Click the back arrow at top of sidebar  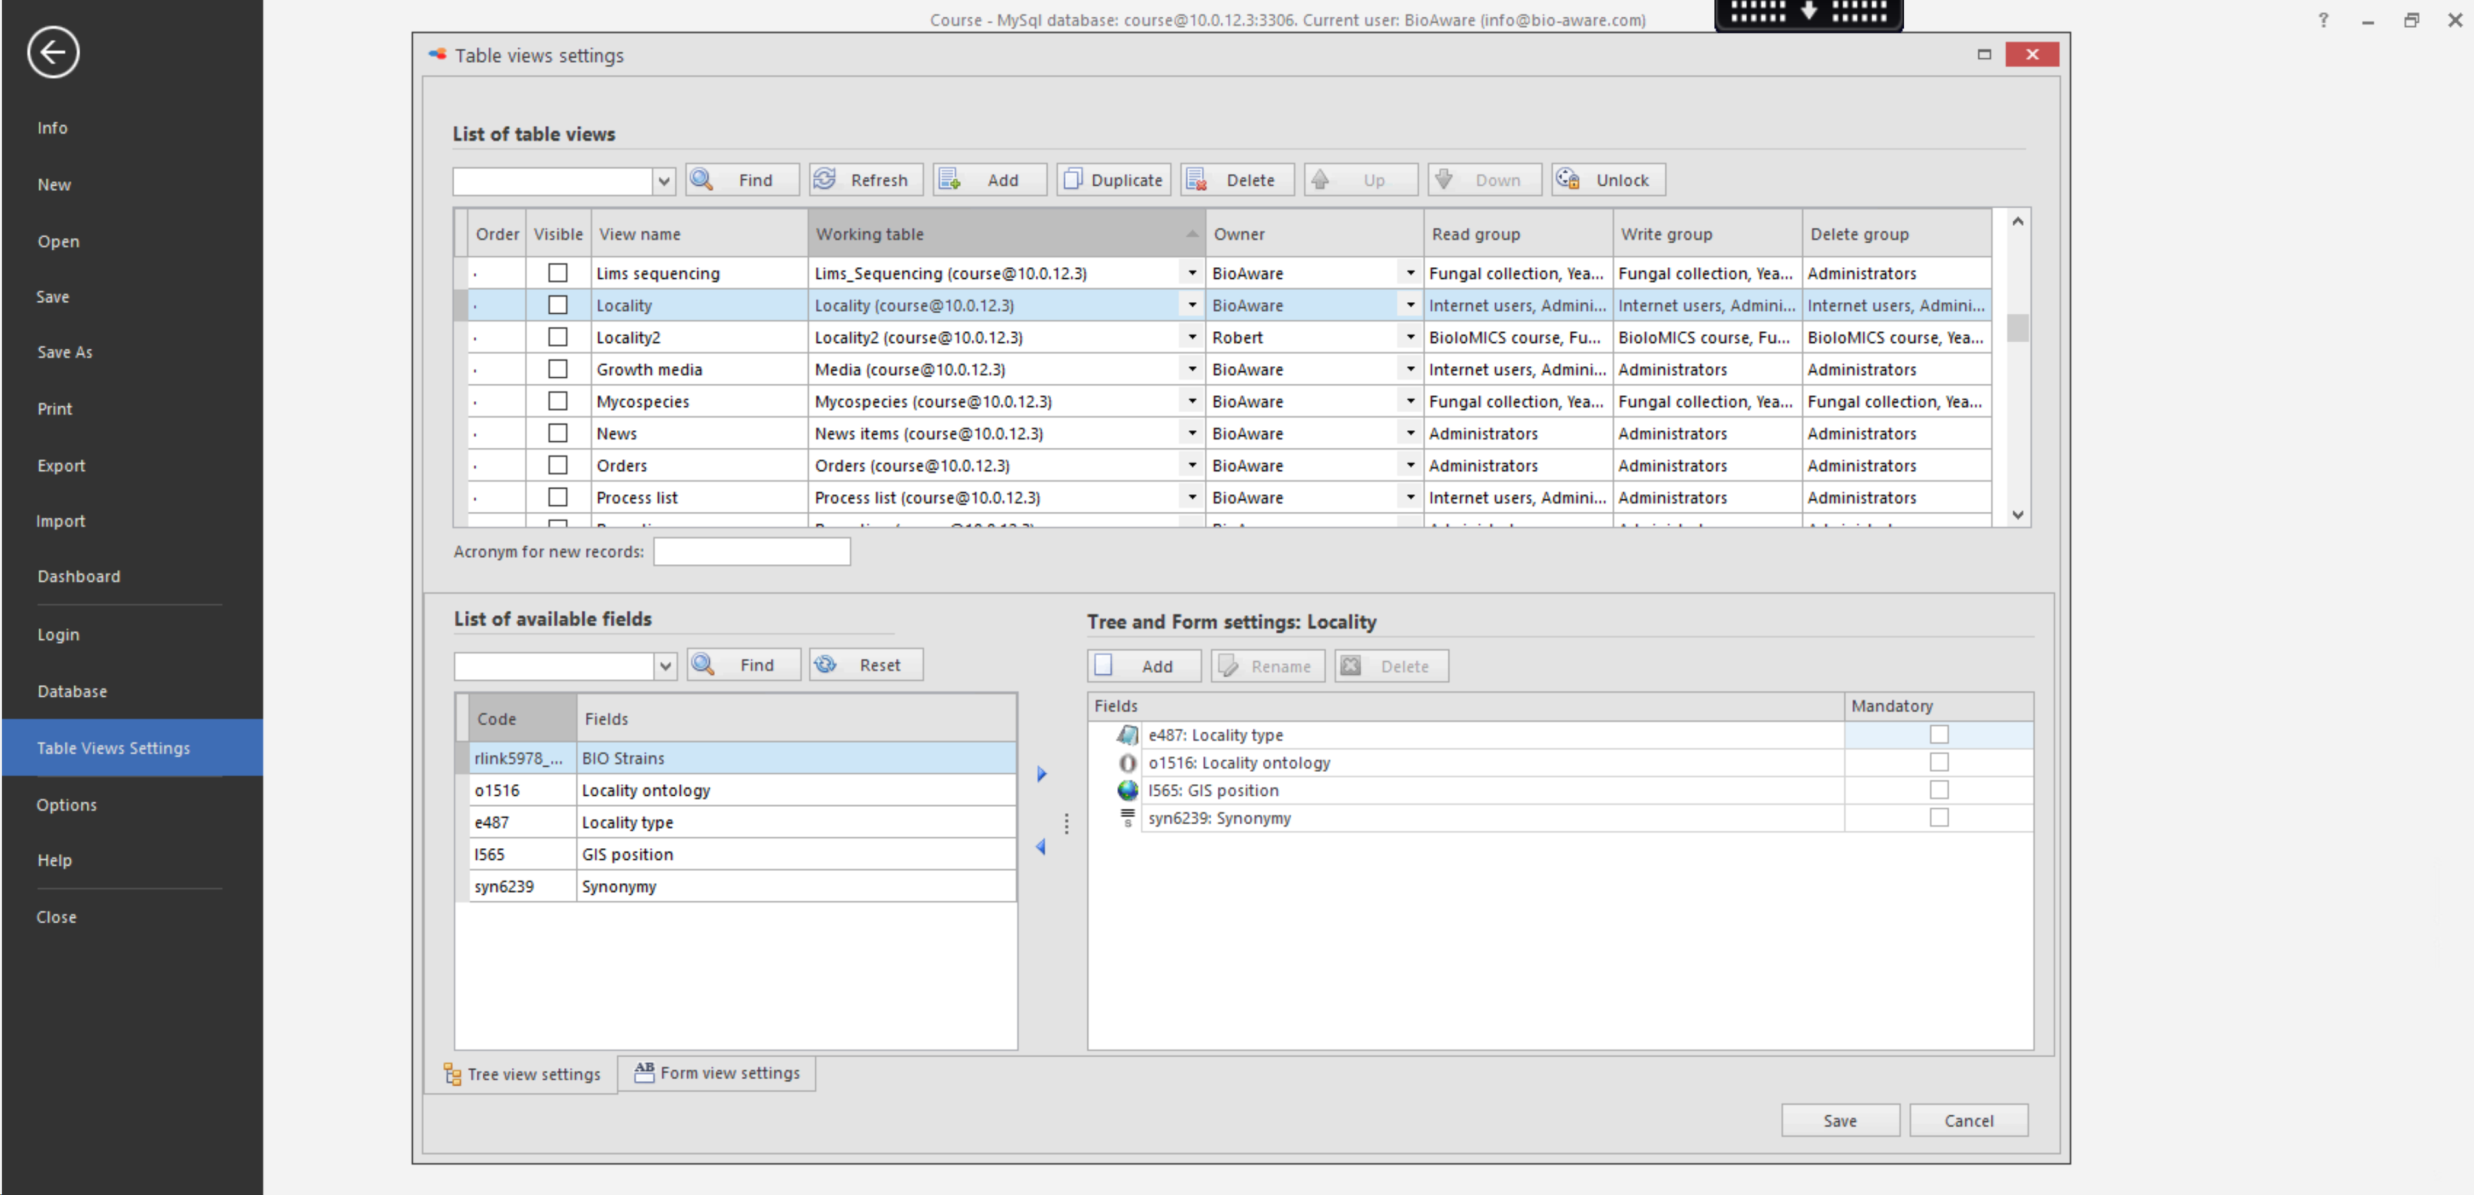point(53,53)
